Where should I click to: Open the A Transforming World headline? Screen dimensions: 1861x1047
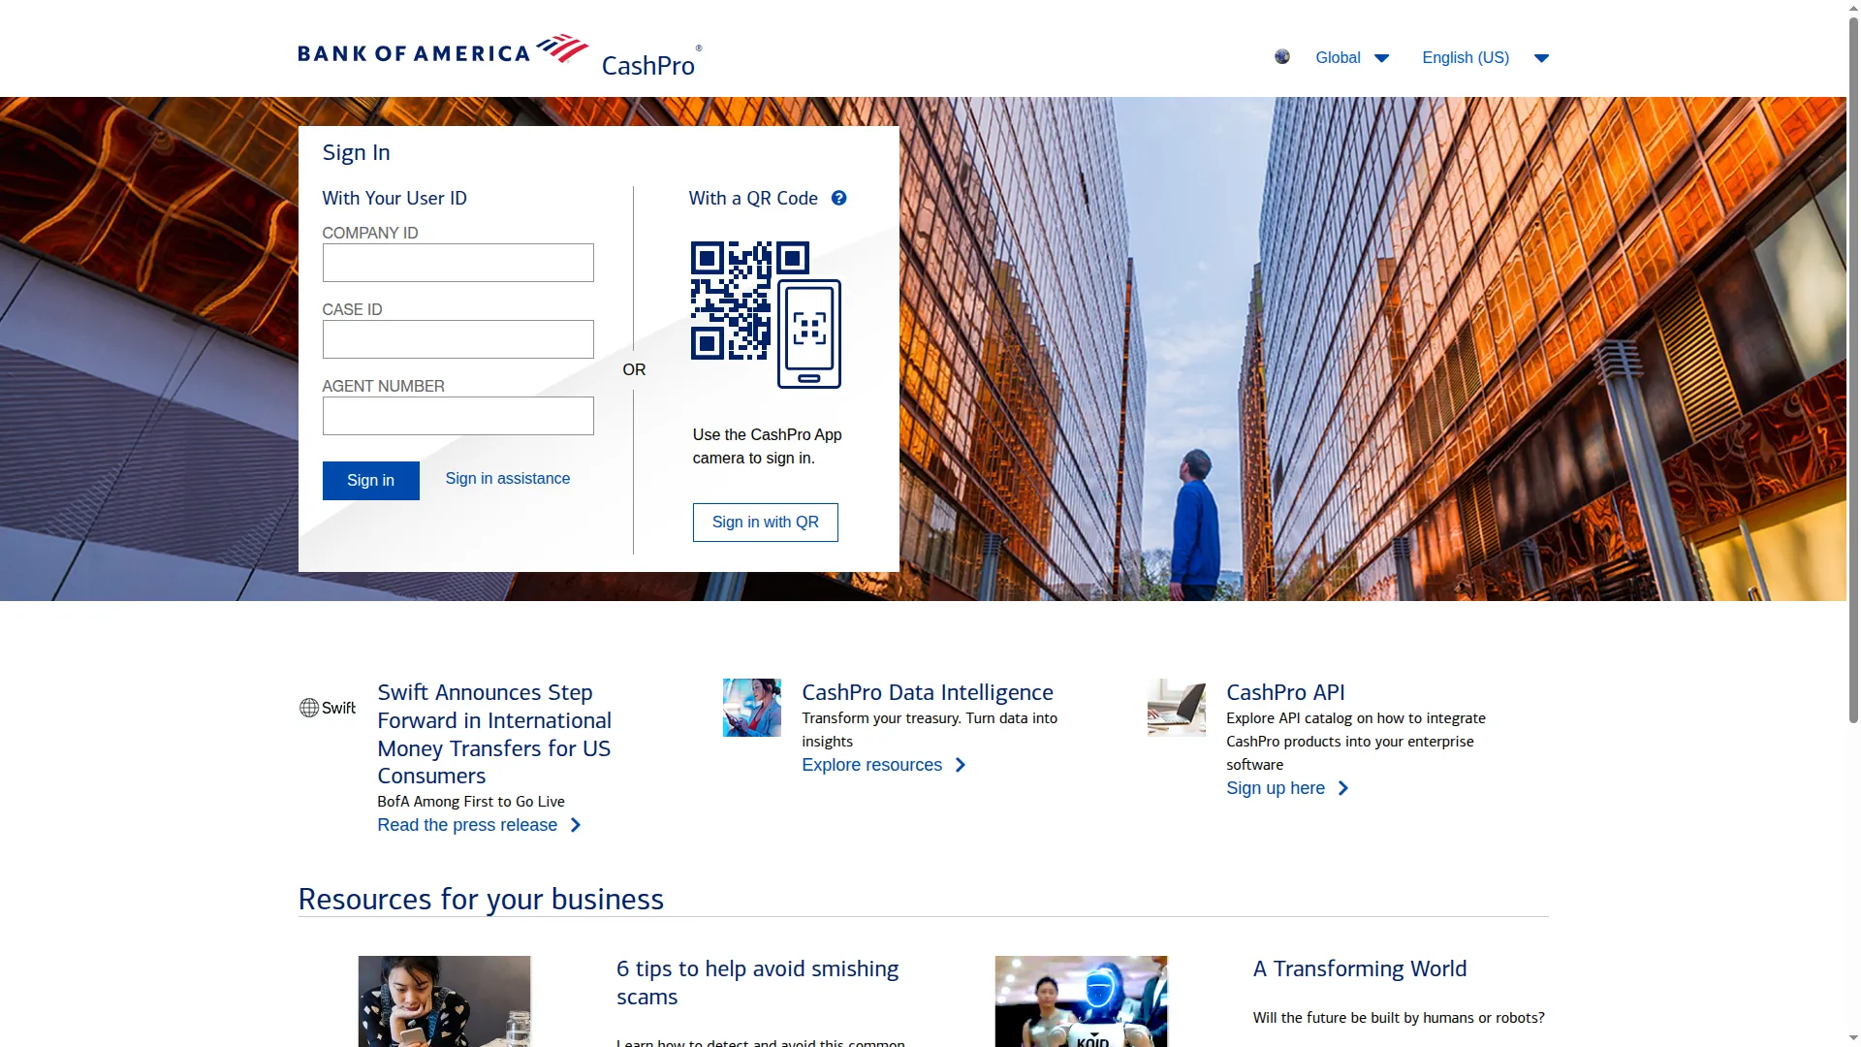click(1360, 968)
